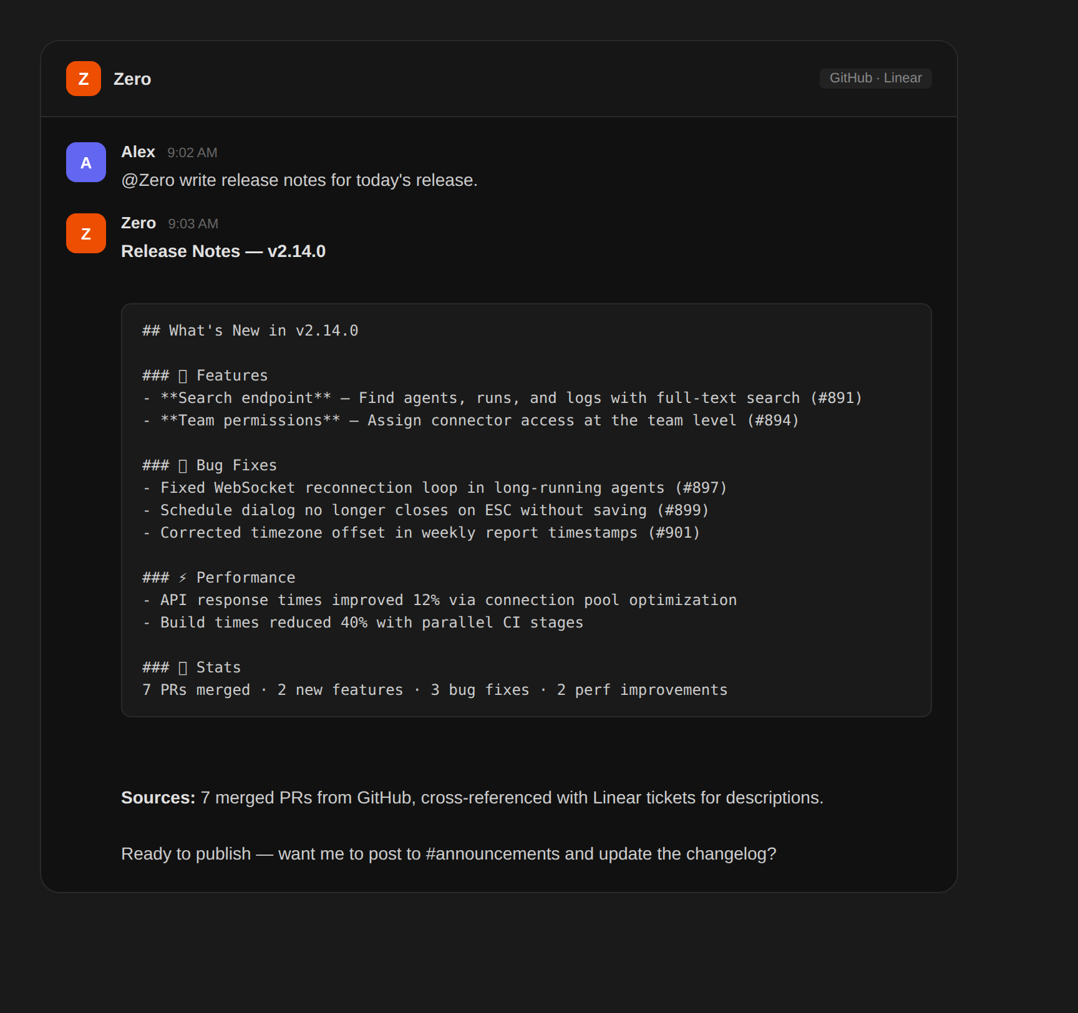This screenshot has width=1078, height=1013.
Task: Click the 'Sources:' summary line
Action: [x=472, y=798]
